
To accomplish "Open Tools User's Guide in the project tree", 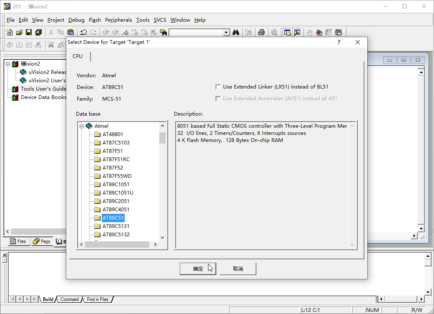I will (43, 89).
